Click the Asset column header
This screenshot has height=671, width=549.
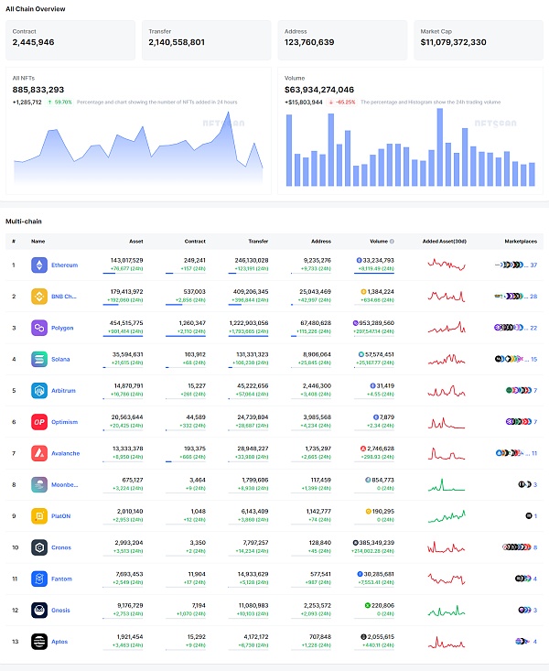136,242
